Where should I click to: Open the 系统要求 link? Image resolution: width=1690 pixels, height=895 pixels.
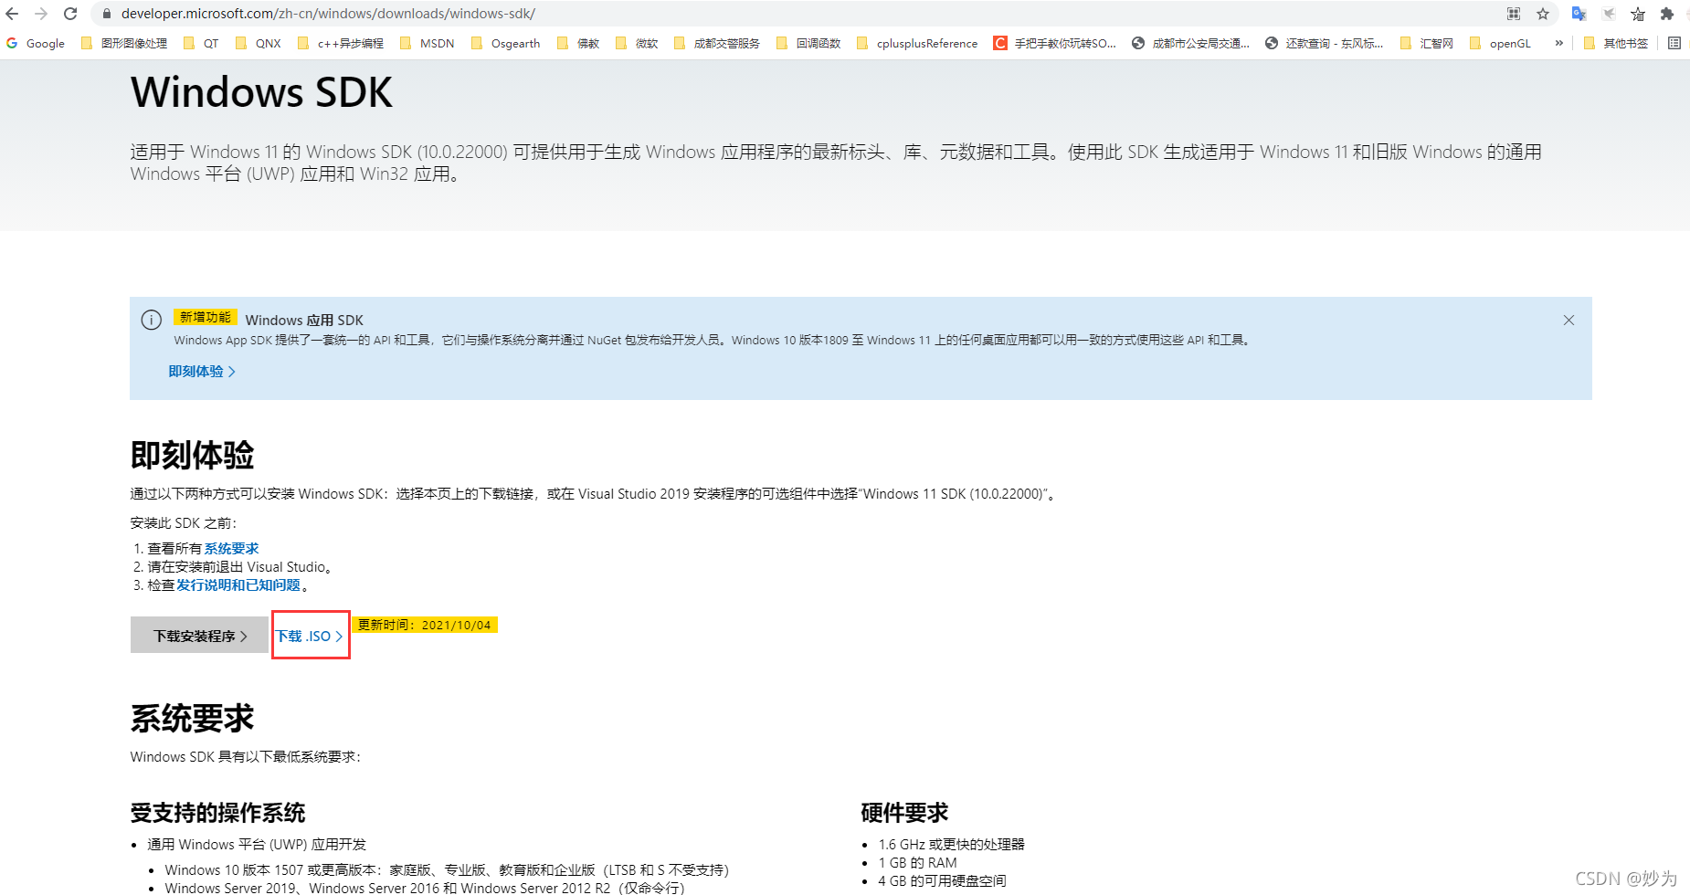tap(231, 549)
